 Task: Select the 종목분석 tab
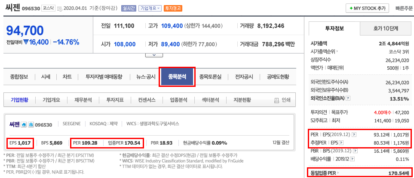pos(177,77)
